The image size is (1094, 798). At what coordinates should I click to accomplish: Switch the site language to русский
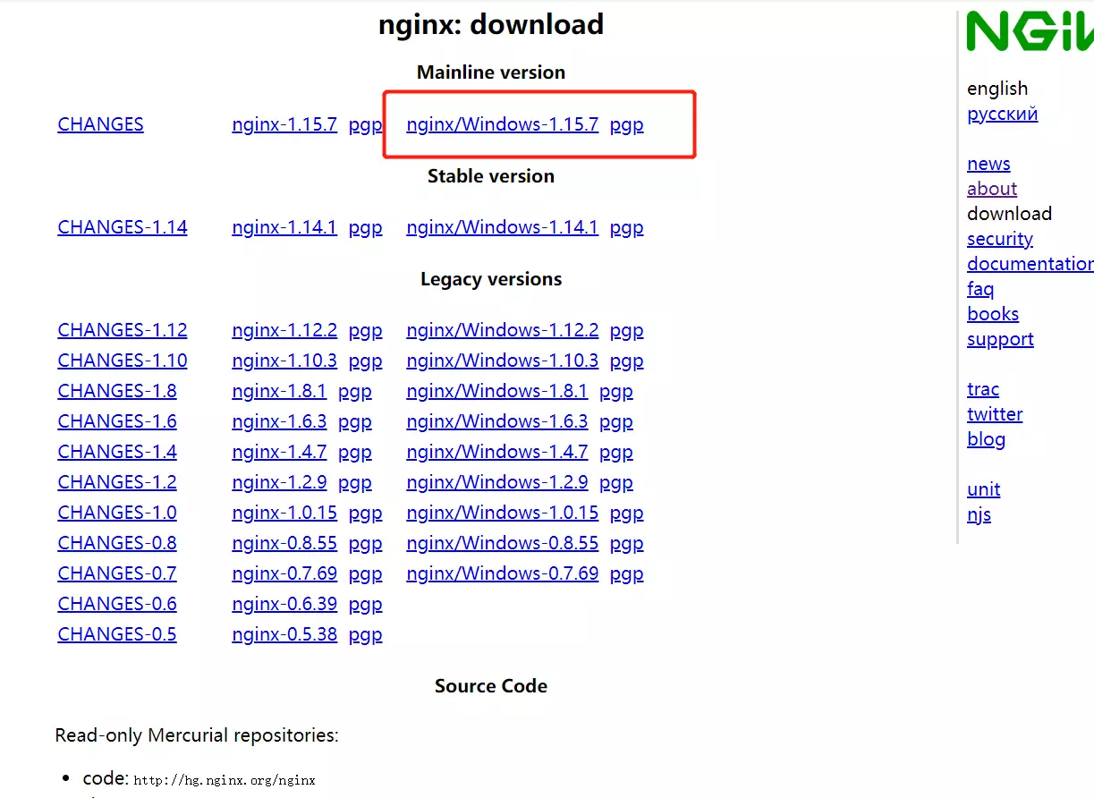pyautogui.click(x=1002, y=114)
